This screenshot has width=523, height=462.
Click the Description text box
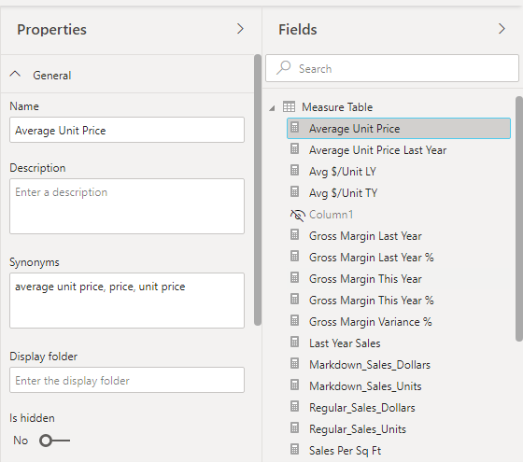pos(127,206)
